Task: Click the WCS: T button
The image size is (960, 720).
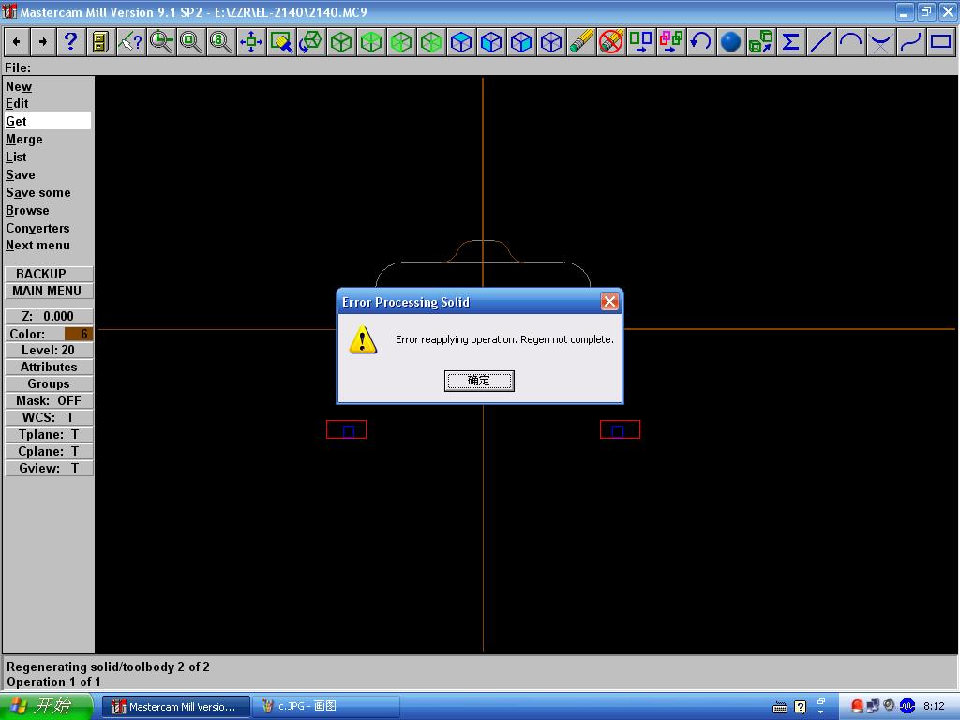Action: (x=49, y=417)
